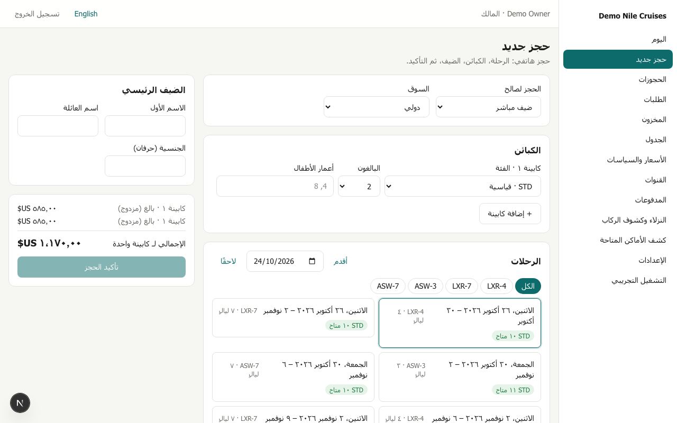The height and width of the screenshot is (423, 677).
Task: Open the calendar picker icon in the date field
Action: (312, 261)
